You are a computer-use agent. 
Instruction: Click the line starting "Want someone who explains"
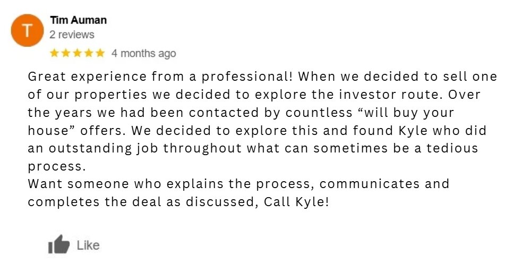pos(238,184)
